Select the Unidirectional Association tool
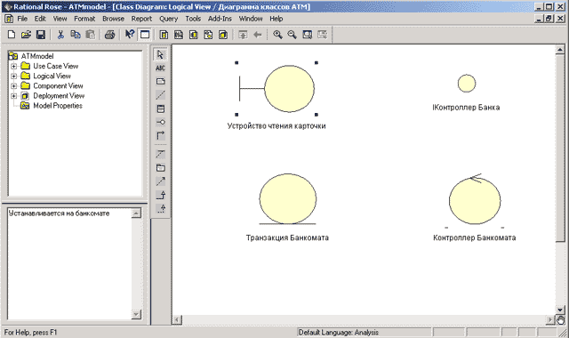 (x=160, y=135)
